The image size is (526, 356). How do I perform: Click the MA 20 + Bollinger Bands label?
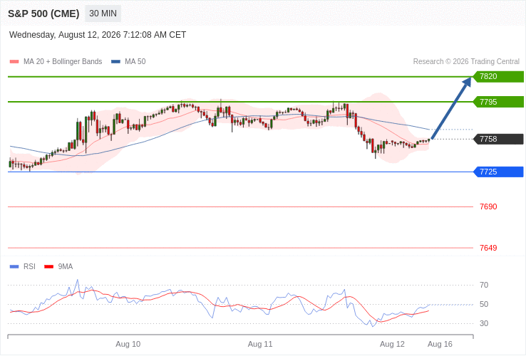63,62
